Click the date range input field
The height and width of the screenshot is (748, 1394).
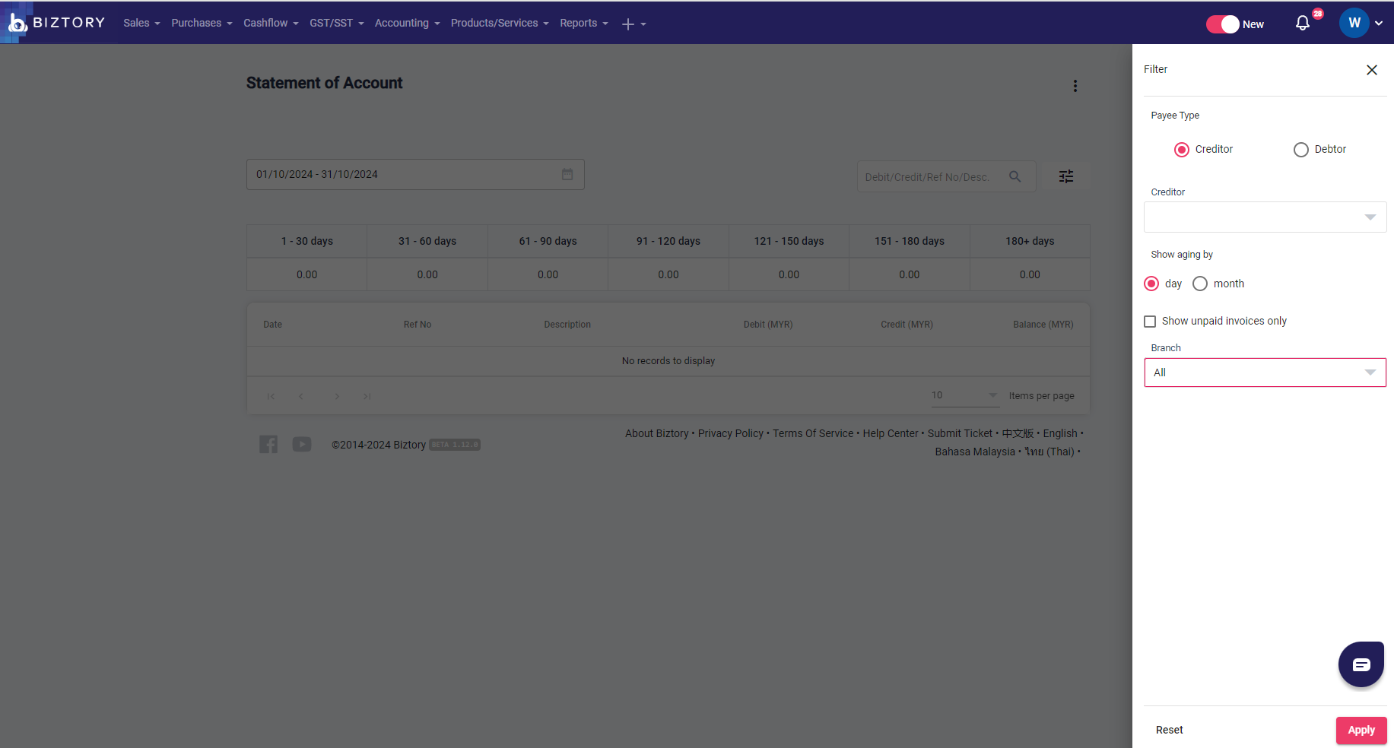[x=415, y=174]
